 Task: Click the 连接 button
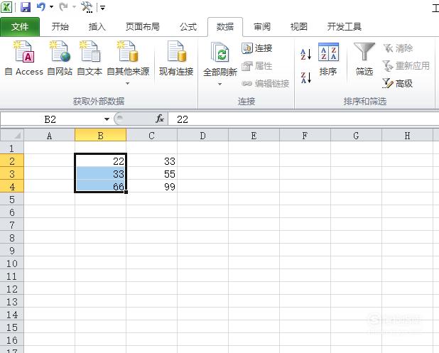257,48
